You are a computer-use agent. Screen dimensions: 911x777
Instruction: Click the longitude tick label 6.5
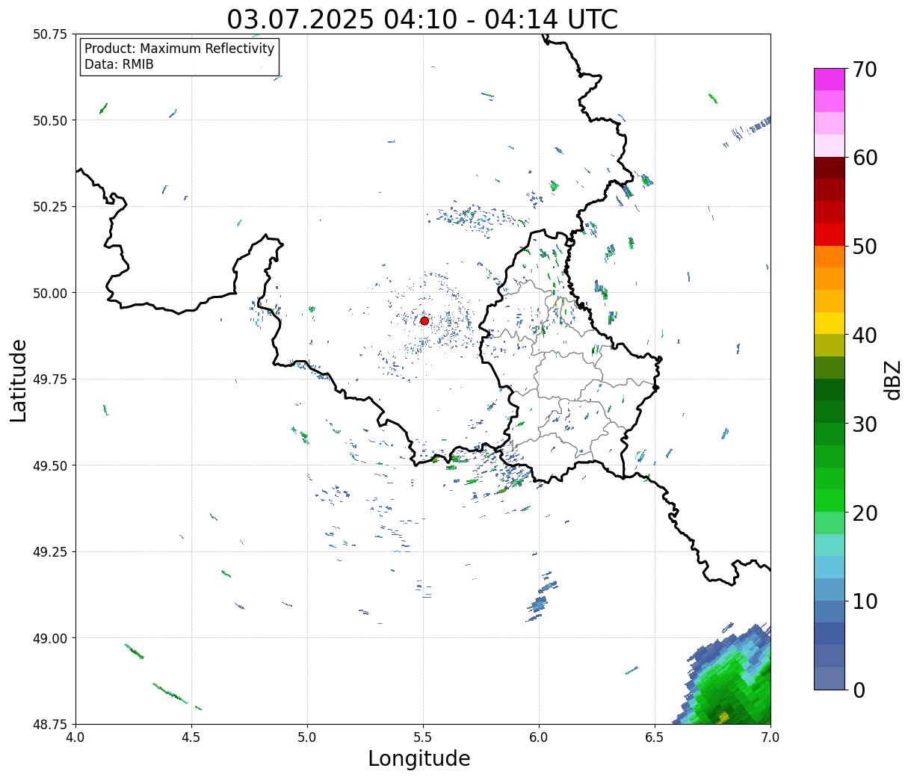click(655, 737)
